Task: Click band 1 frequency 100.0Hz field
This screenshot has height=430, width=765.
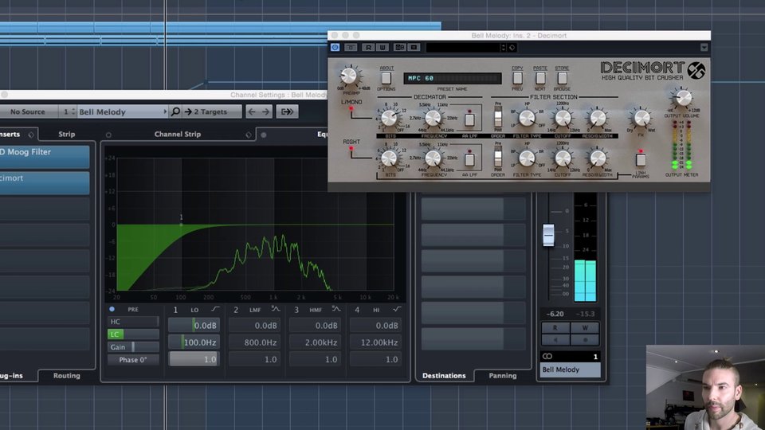Action: (x=194, y=342)
